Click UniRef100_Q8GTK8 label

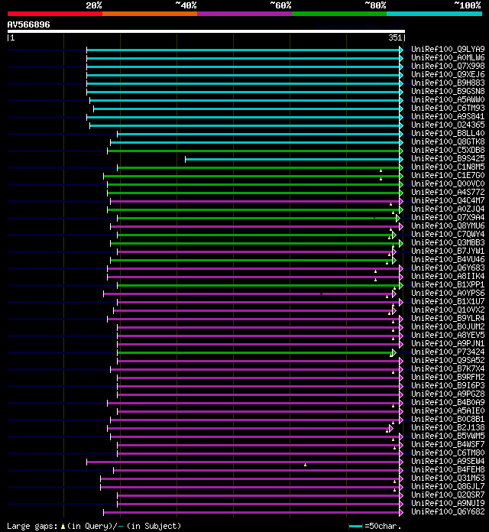pyautogui.click(x=448, y=141)
